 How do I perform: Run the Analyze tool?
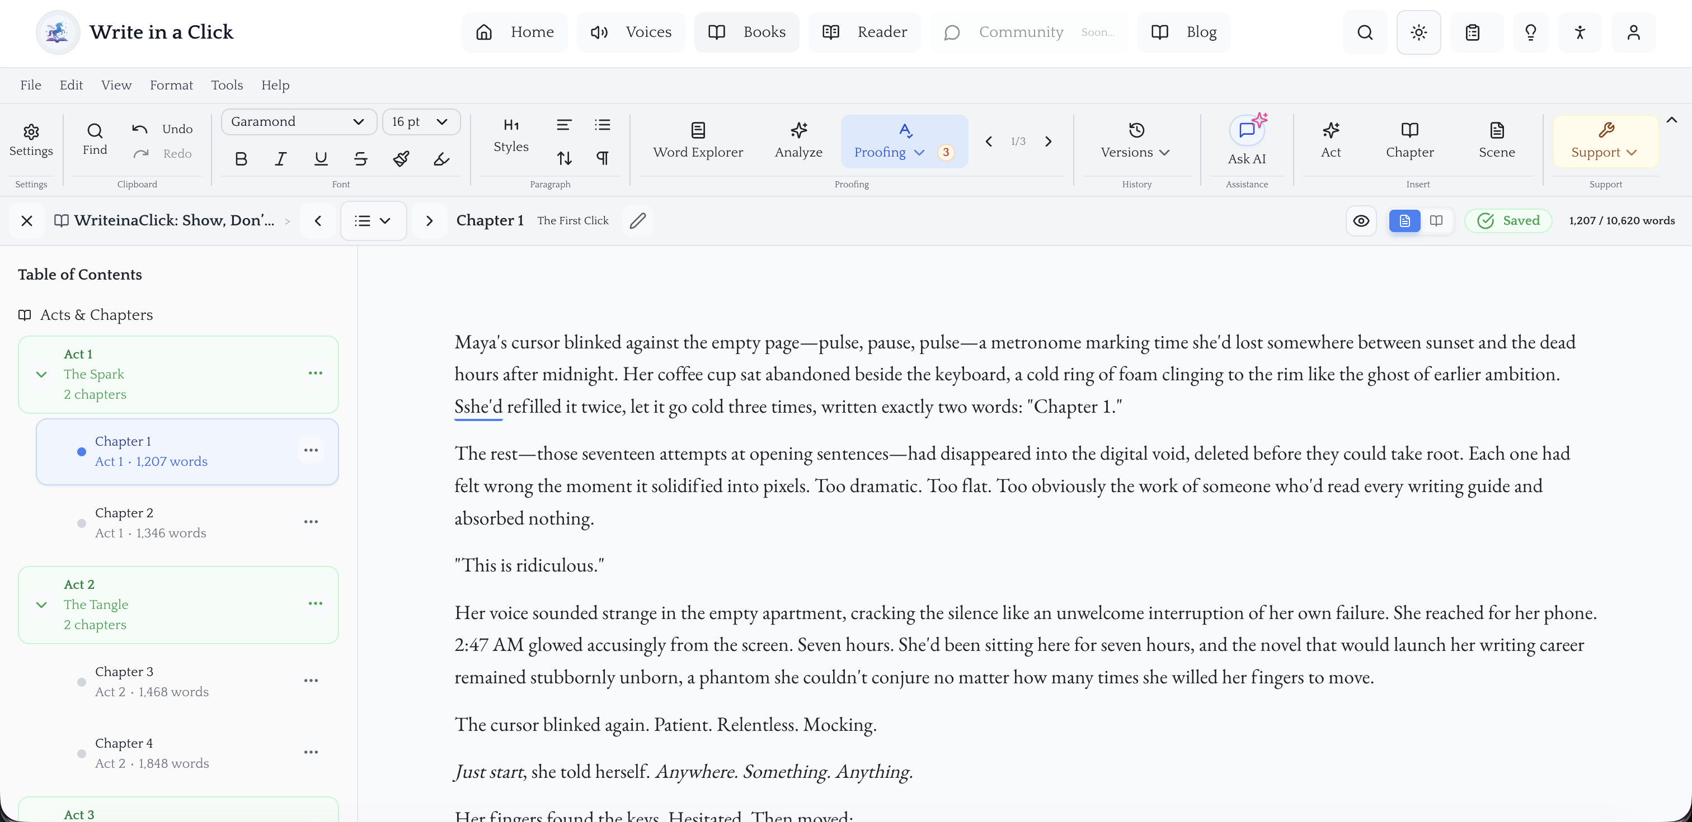798,139
